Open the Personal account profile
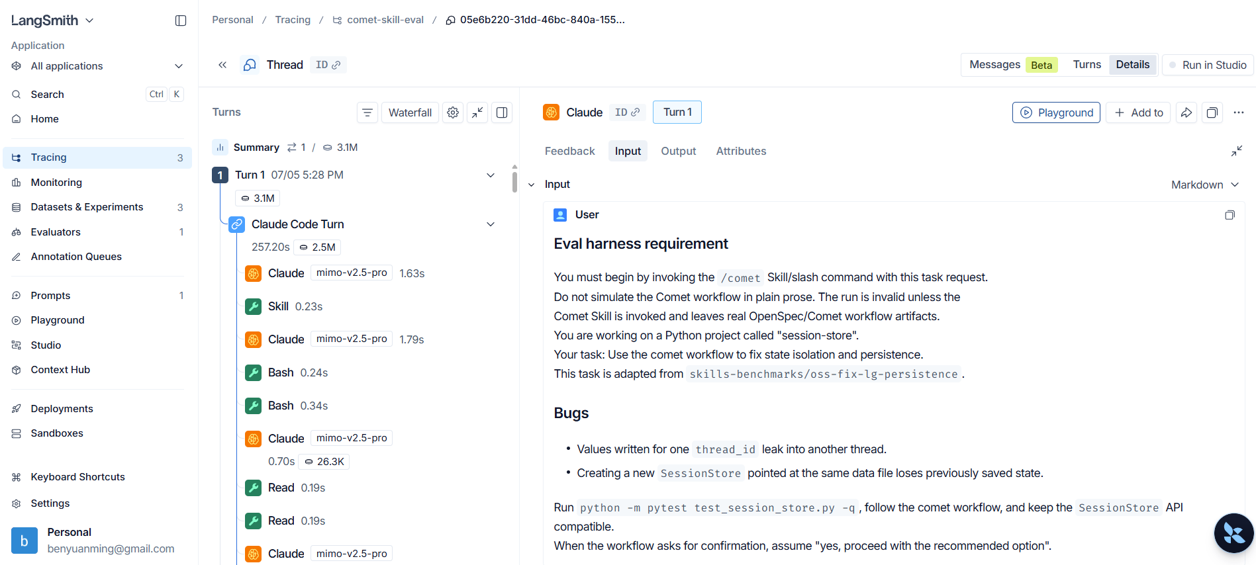The image size is (1256, 565). [97, 541]
